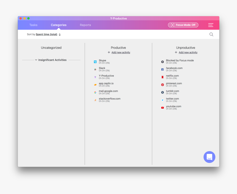The width and height of the screenshot is (237, 194).
Task: Add new activity under Unproductive
Action: [x=188, y=52]
